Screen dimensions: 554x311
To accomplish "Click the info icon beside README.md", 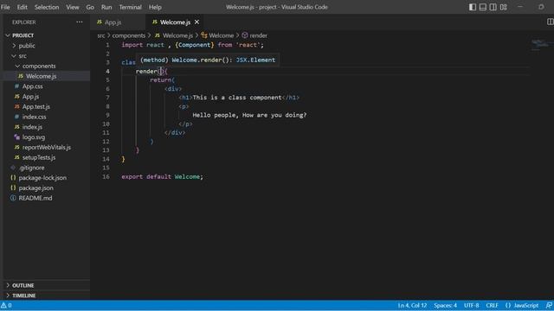I will click(x=13, y=198).
